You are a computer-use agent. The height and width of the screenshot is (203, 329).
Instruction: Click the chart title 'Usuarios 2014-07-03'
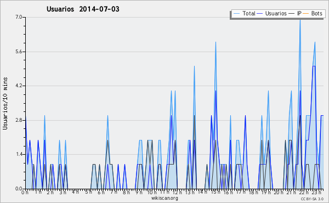pyautogui.click(x=83, y=9)
